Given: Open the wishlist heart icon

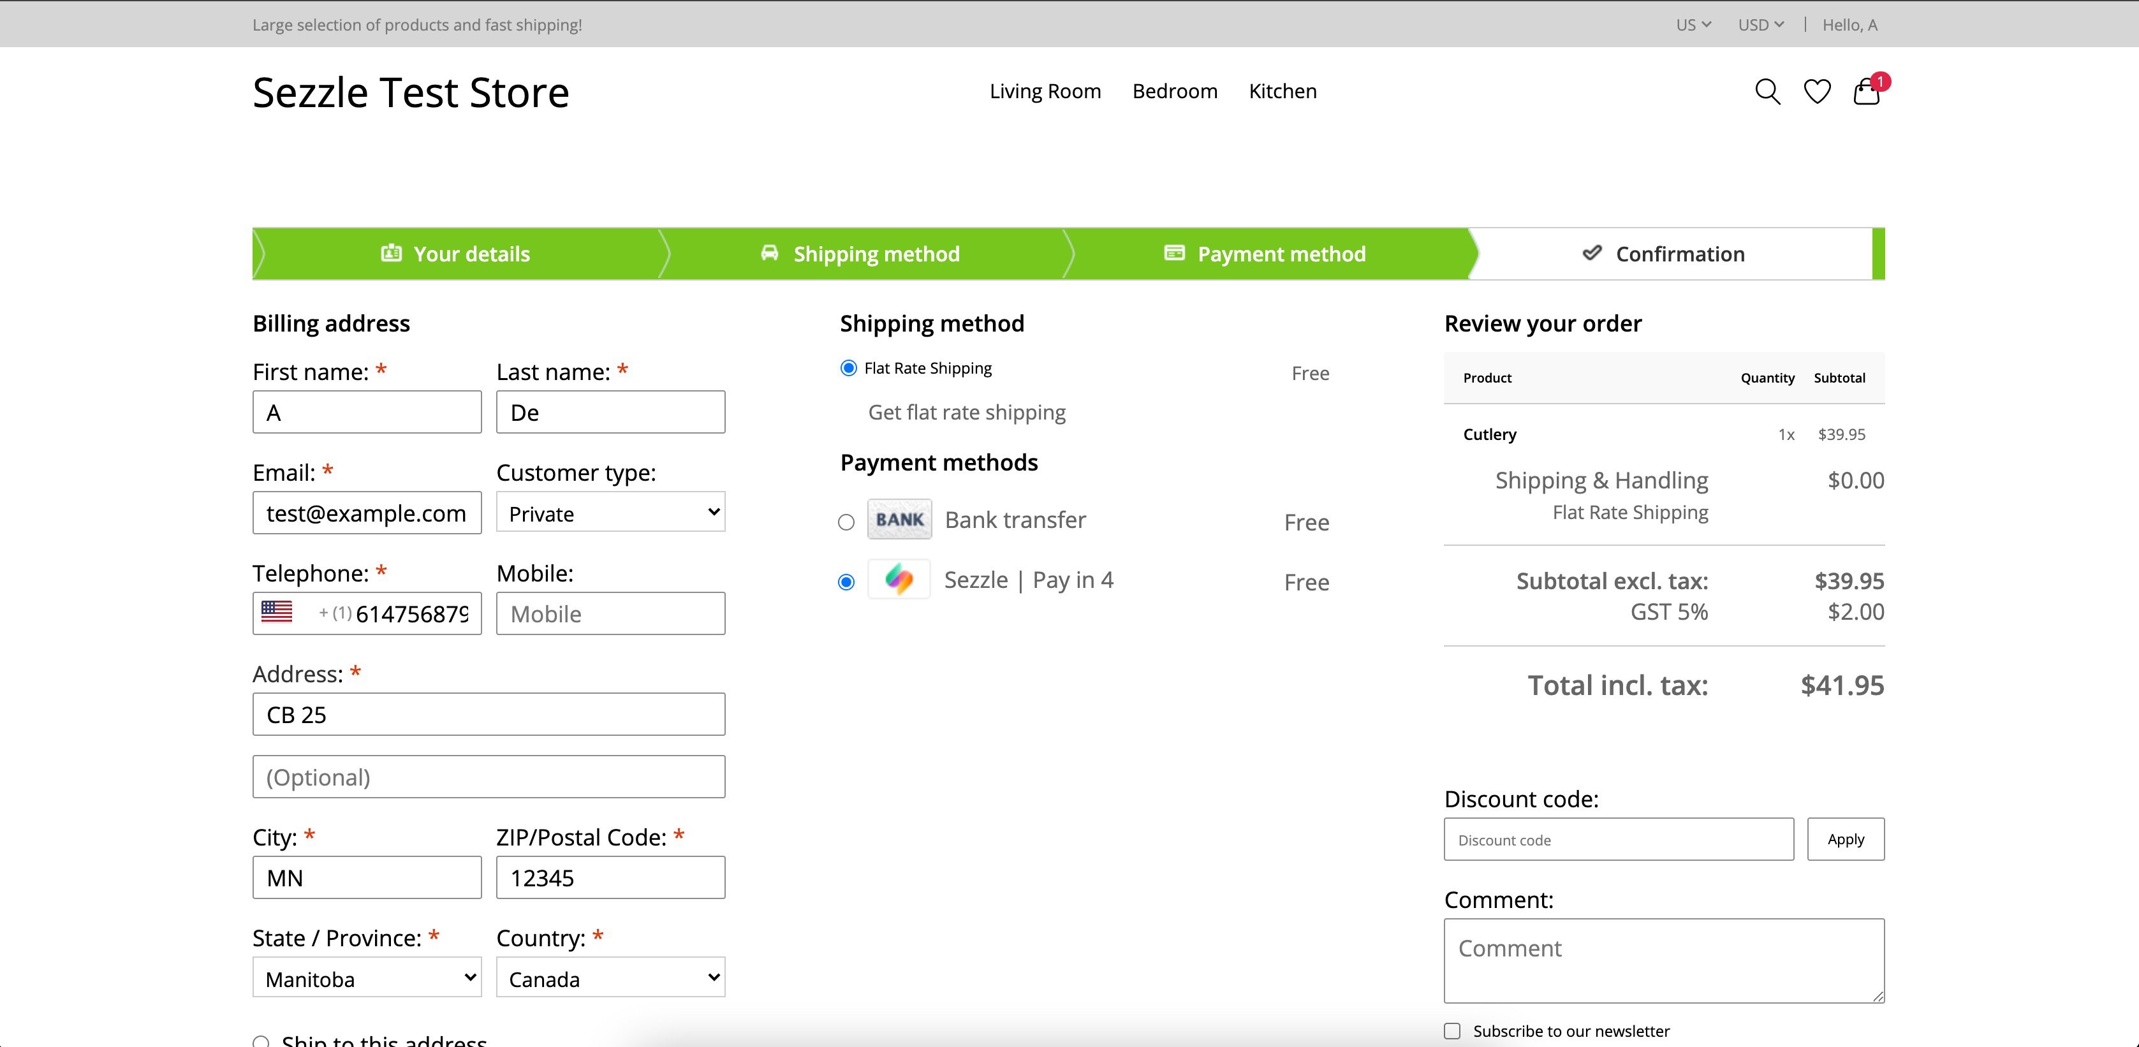Looking at the screenshot, I should tap(1817, 91).
